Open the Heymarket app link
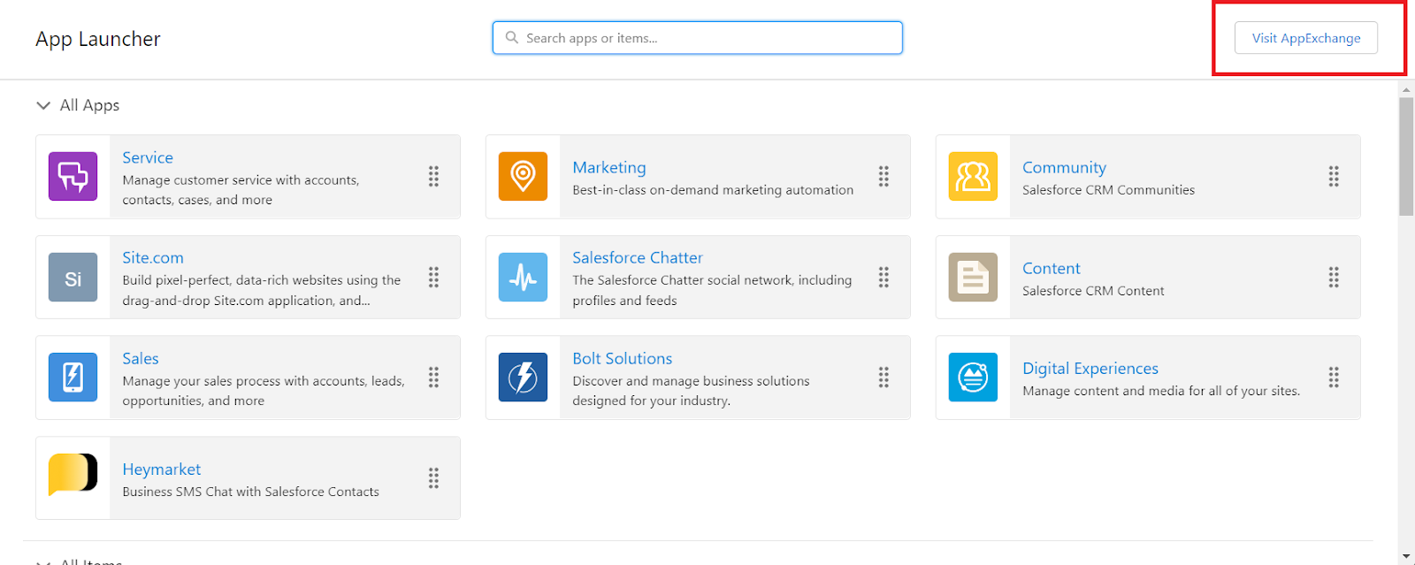The image size is (1415, 565). (x=162, y=469)
